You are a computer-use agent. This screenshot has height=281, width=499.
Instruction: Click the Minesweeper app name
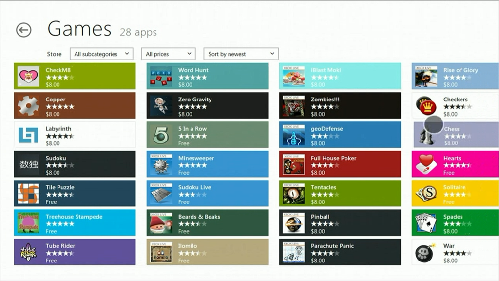pos(196,158)
